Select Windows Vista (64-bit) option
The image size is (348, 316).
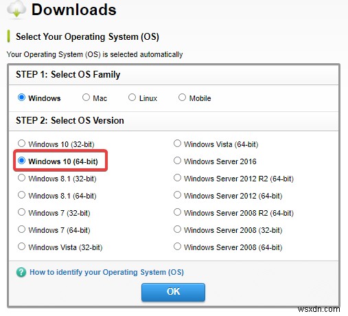(x=177, y=144)
